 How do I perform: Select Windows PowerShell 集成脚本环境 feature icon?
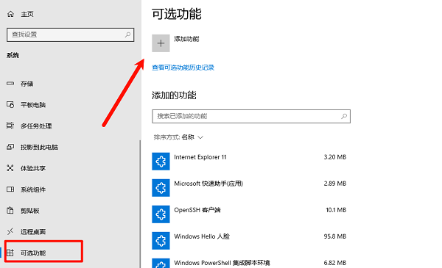tap(161, 263)
